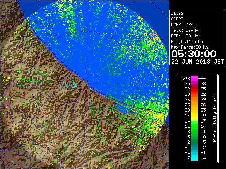This screenshot has width=226, height=169.
Task: Click the magenta >38 dBZ legend swatch
Action: click(x=194, y=78)
